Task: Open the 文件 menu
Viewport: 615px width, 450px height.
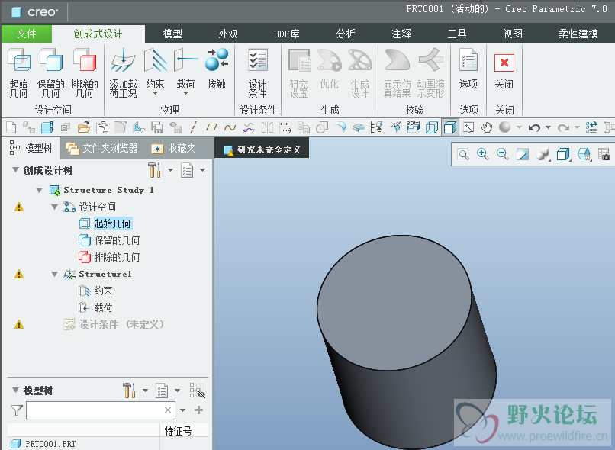Action: 27,34
